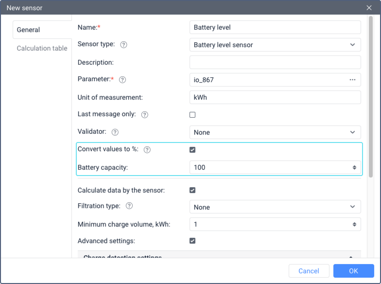Image resolution: width=381 pixels, height=284 pixels.
Task: Click help icon next to Validator
Action: 115,132
